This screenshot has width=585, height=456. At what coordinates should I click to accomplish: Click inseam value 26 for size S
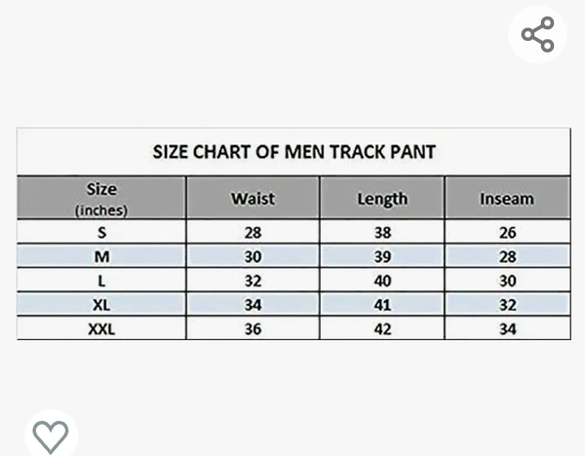[506, 232]
